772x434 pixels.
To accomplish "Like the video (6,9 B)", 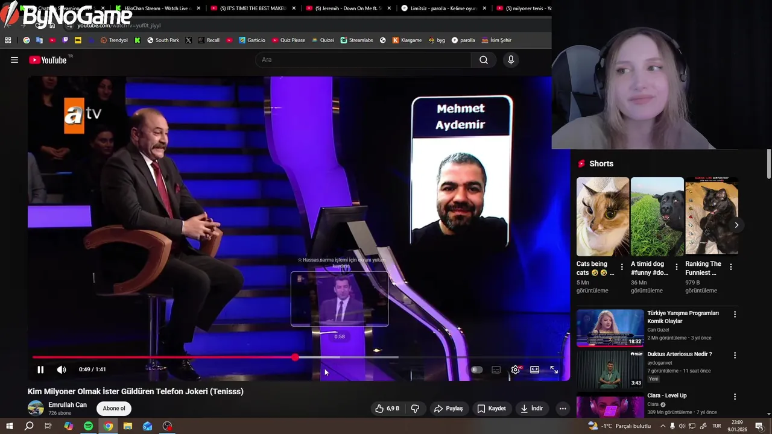I will 387,408.
